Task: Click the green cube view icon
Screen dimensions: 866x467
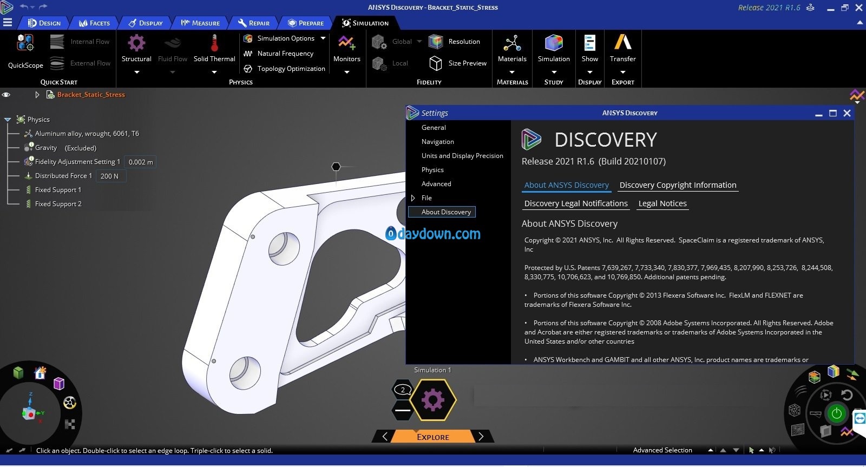Action: click(18, 373)
